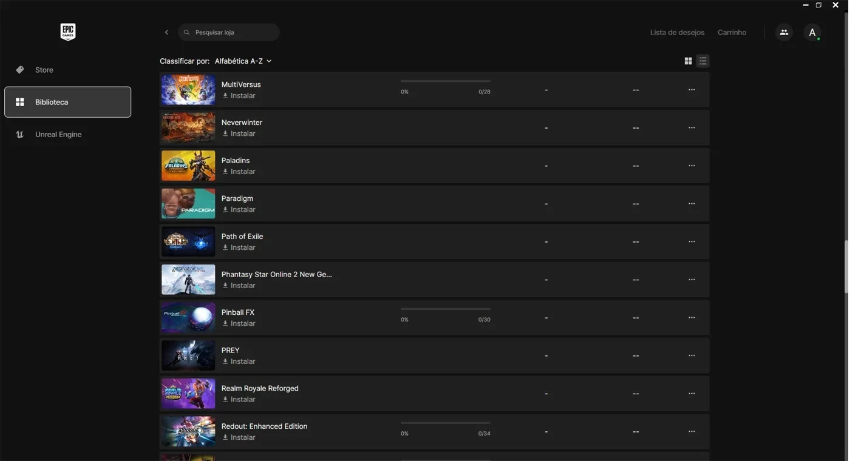Open more options for Paladins

[x=692, y=166]
